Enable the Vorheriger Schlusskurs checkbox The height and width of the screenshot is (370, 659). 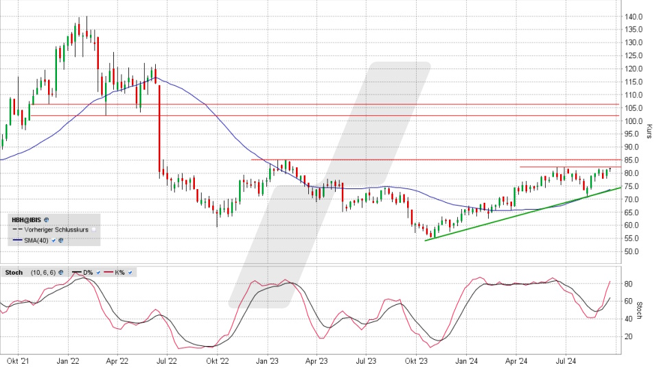[94, 230]
